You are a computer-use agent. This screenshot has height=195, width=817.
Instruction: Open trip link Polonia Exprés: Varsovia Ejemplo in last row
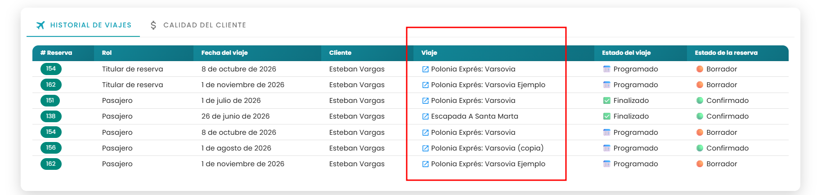click(x=488, y=164)
